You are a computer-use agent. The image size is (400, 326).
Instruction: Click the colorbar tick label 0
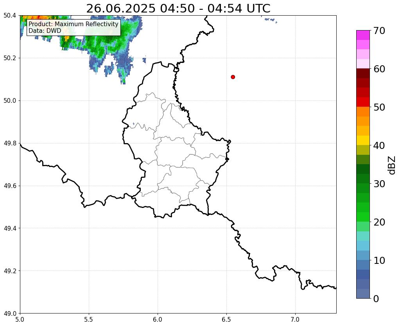tap(376, 299)
